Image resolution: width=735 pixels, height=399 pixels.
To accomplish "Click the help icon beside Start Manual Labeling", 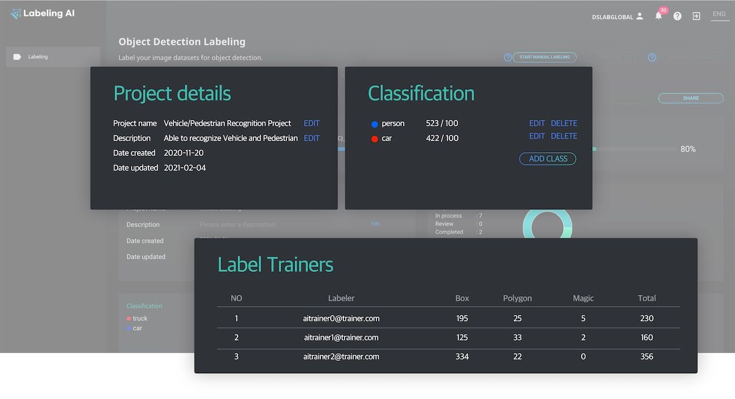I will [x=508, y=57].
